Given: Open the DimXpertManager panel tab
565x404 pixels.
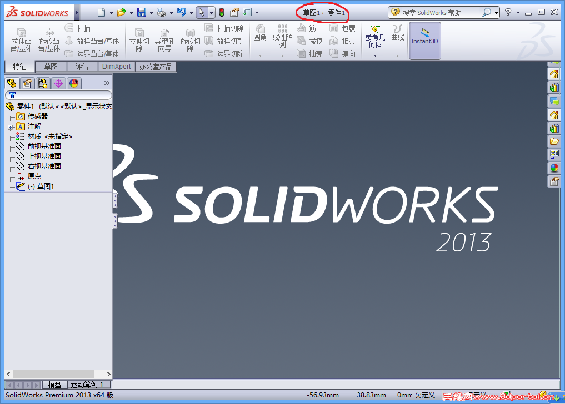Looking at the screenshot, I should [x=58, y=84].
